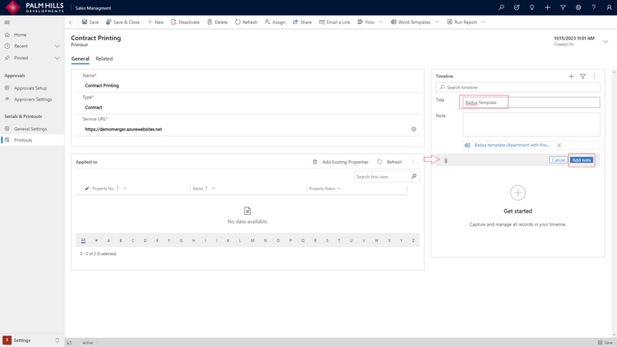
Task: Expand Word Templates dropdown chevron
Action: tap(437, 22)
